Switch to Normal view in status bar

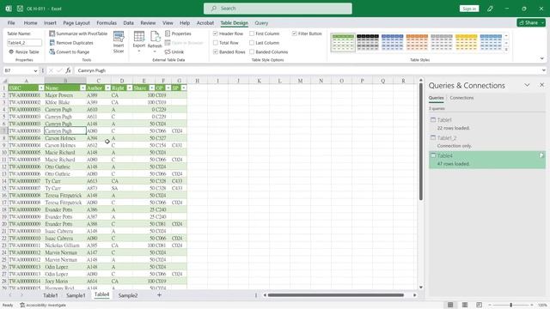point(450,305)
